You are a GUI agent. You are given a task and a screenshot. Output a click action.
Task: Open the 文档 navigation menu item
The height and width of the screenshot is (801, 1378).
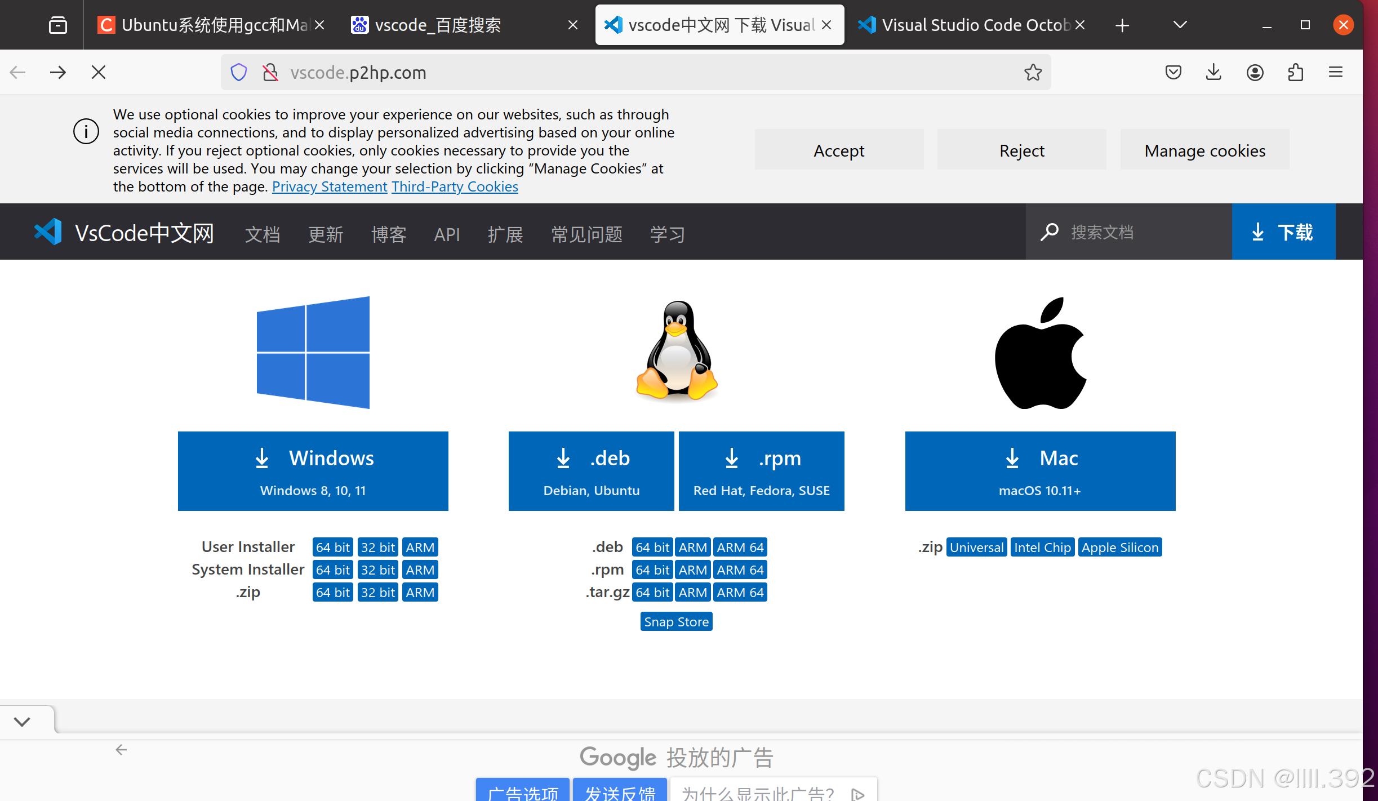click(x=263, y=233)
